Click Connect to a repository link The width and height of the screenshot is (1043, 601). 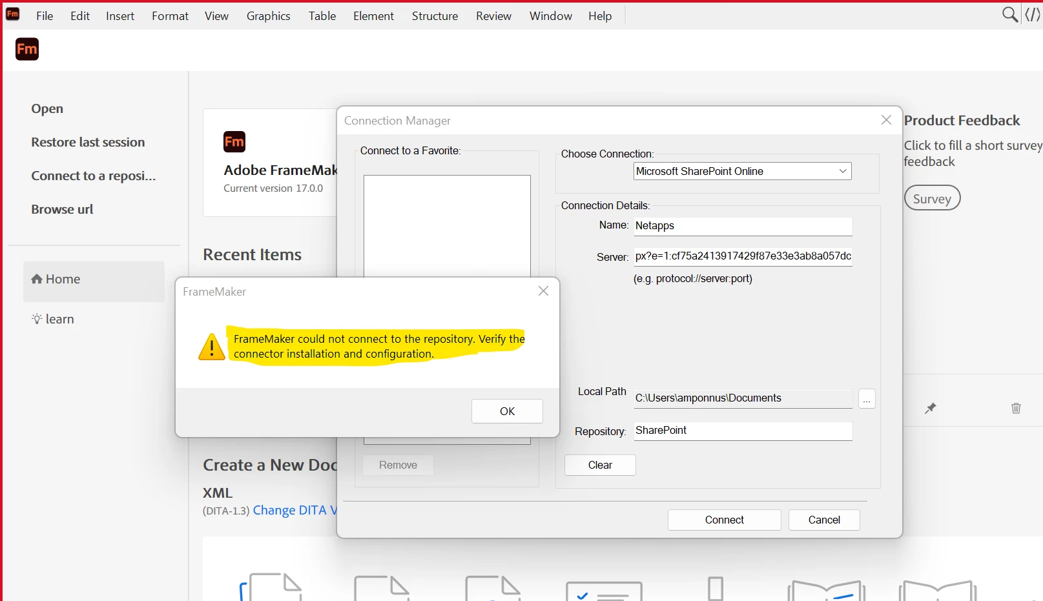(x=94, y=176)
